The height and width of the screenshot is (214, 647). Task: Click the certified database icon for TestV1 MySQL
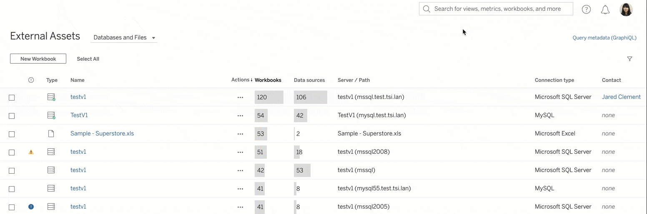click(51, 116)
